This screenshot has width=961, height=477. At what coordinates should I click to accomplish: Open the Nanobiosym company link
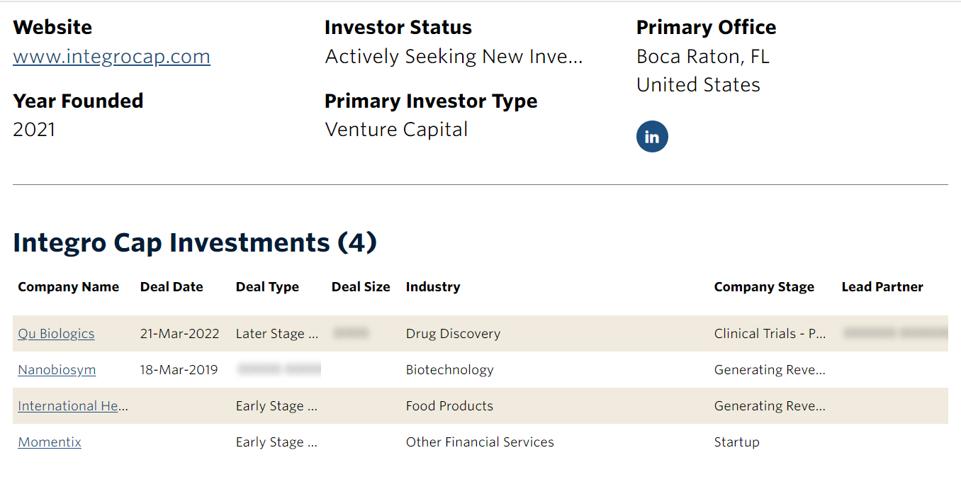57,370
